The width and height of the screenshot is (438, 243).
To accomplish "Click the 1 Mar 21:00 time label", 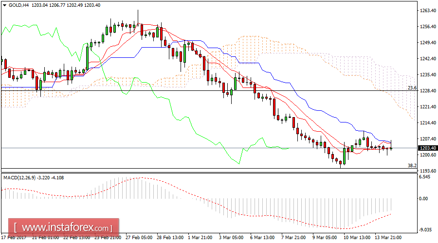I will (x=201, y=238).
